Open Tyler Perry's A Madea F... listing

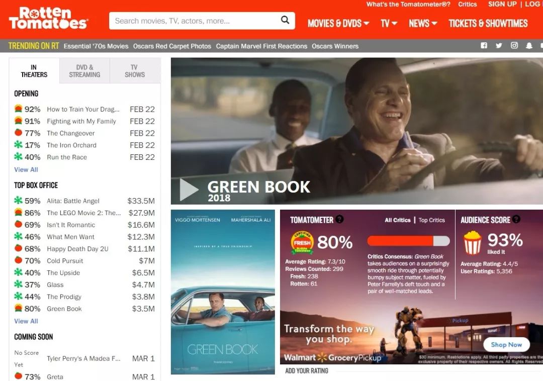tap(83, 358)
